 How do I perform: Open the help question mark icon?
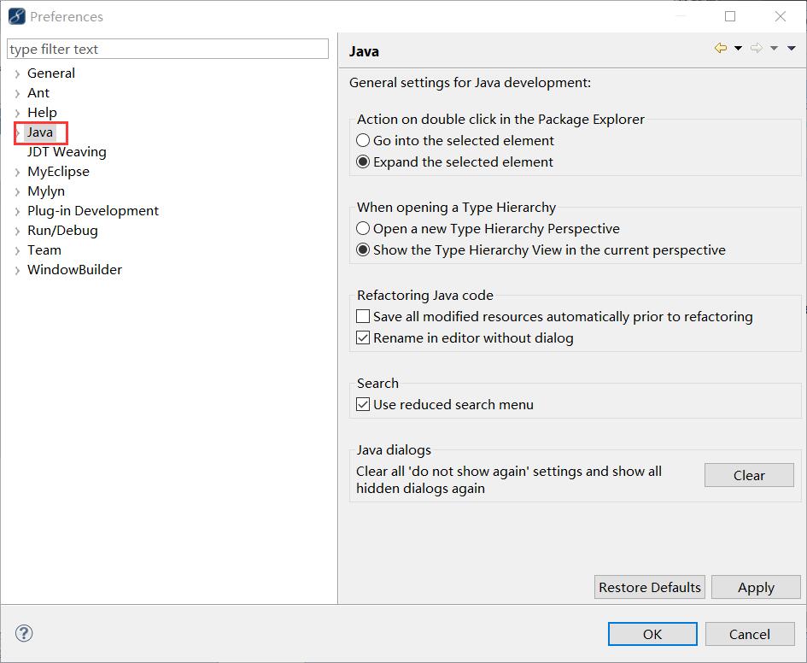pos(24,633)
